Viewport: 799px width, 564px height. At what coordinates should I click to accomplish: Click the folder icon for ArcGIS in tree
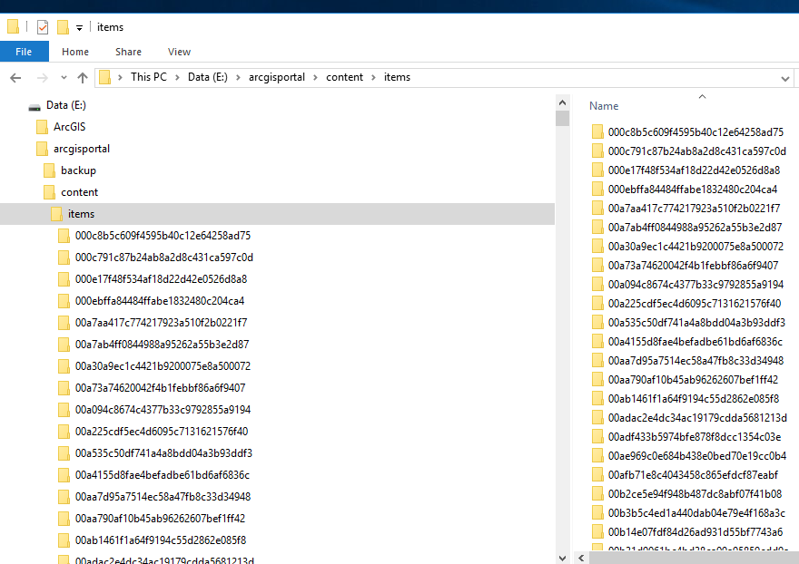(x=43, y=127)
